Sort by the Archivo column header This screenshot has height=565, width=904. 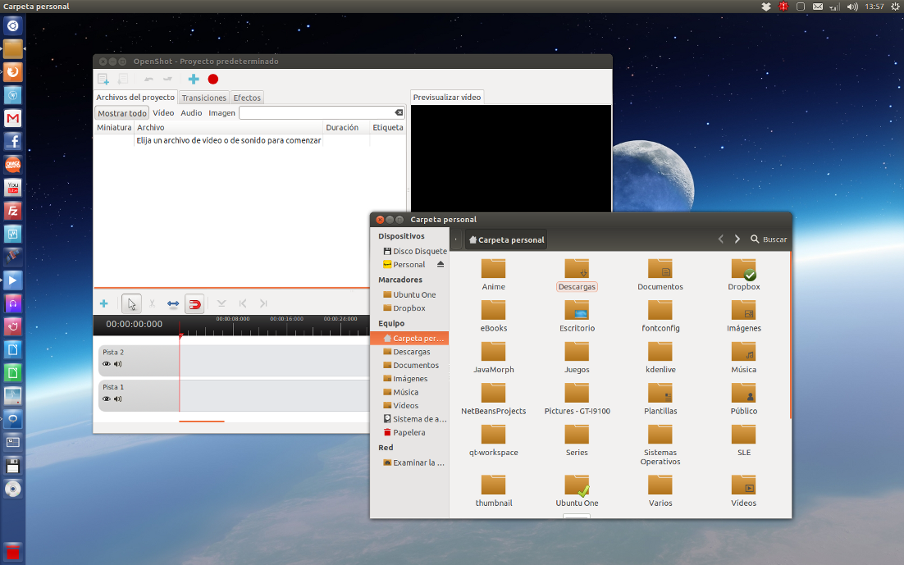(x=228, y=127)
